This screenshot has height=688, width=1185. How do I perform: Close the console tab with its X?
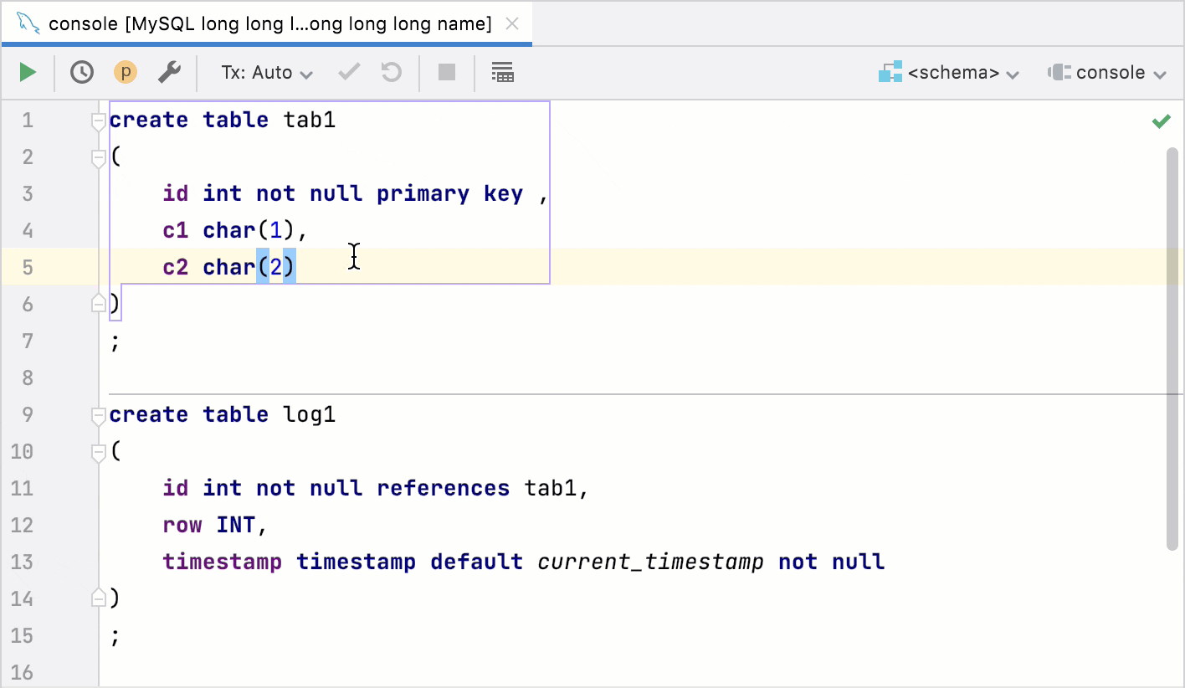(x=512, y=23)
